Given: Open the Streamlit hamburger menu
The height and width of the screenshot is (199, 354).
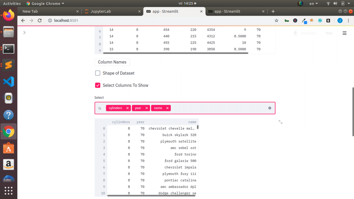Looking at the screenshot, I should [x=344, y=33].
